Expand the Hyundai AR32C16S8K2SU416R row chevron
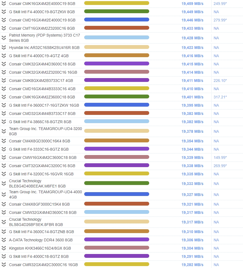The height and width of the screenshot is (268, 243). click(4, 48)
